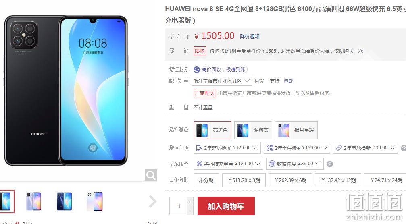Image resolution: width=406 pixels, height=224 pixels.
Task: Click the magnifier zoom icon on product image
Action: [x=151, y=175]
